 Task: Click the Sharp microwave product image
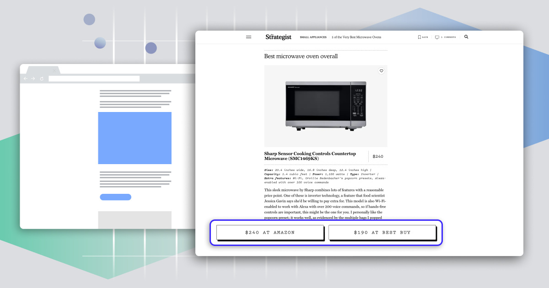pos(326,106)
